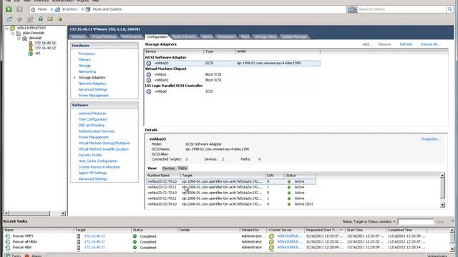Click the virtual machine icon beside xp1
Viewport: 458px width, 257px height.
30,54
